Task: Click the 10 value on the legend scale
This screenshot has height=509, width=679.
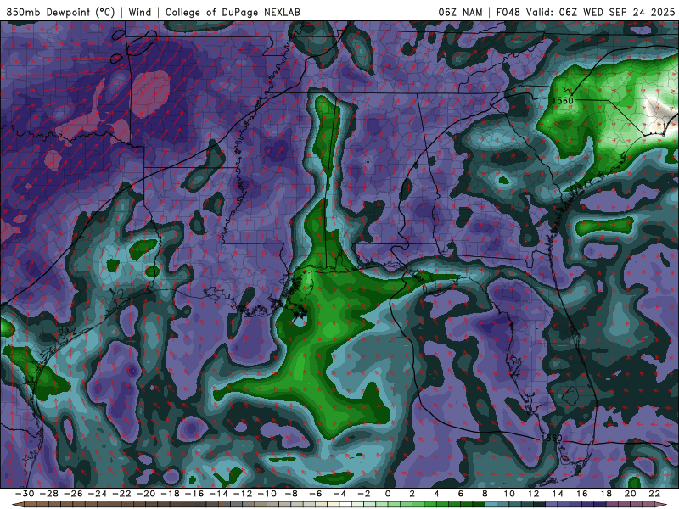Action: (509, 494)
